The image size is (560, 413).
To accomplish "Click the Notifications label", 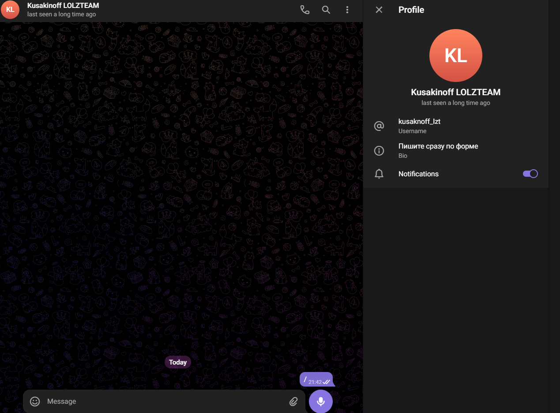I will click(x=418, y=174).
